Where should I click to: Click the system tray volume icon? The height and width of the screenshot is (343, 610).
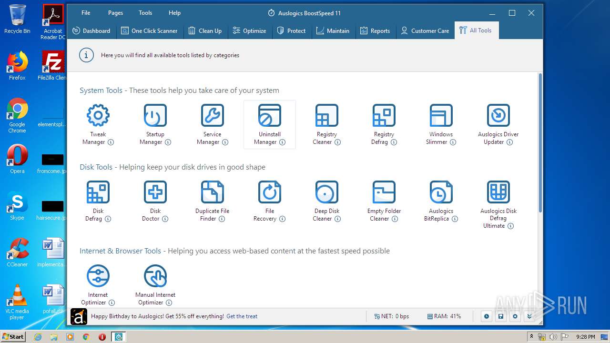pyautogui.click(x=553, y=337)
